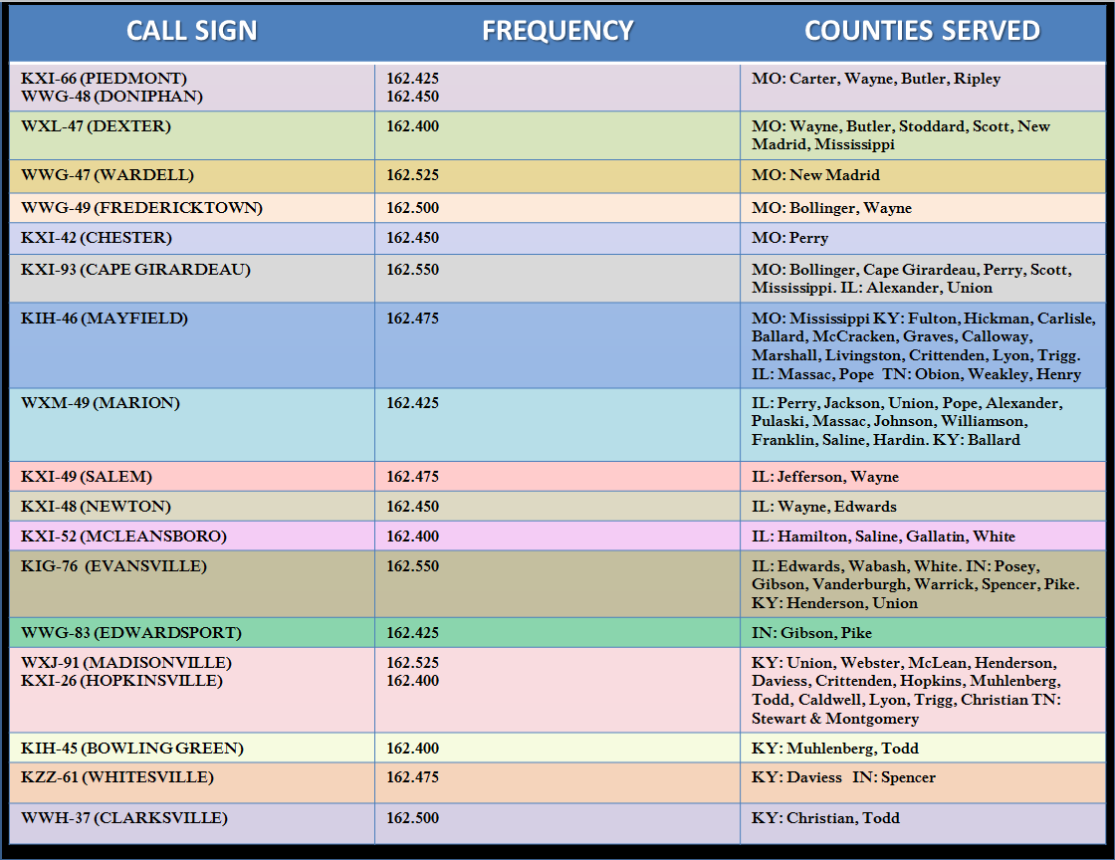Select the WWG-47 (WARDELL) call sign

(x=108, y=175)
